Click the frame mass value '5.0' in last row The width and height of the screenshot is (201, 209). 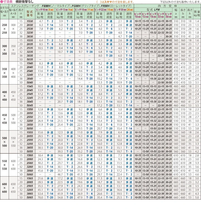(x=197, y=197)
